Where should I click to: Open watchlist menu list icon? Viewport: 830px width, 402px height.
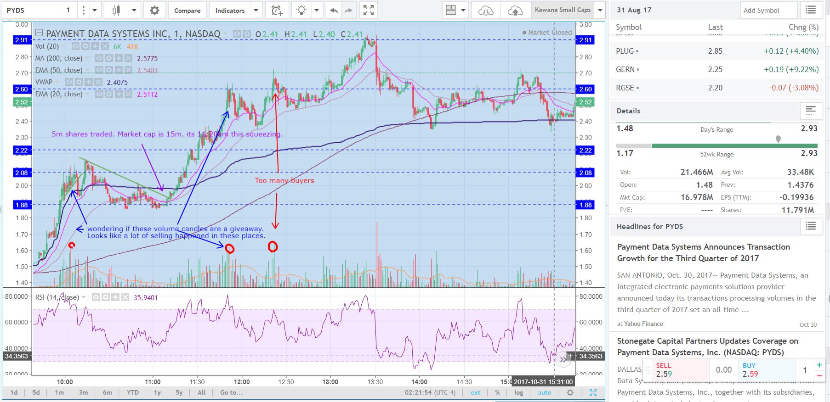811,10
